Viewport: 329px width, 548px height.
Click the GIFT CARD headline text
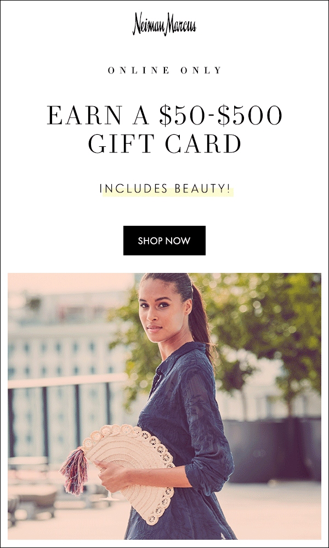click(x=164, y=143)
